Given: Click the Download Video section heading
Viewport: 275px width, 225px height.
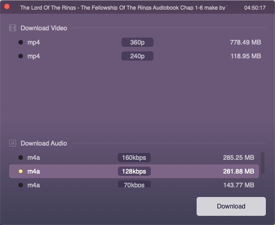Looking at the screenshot, I should 44,28.
